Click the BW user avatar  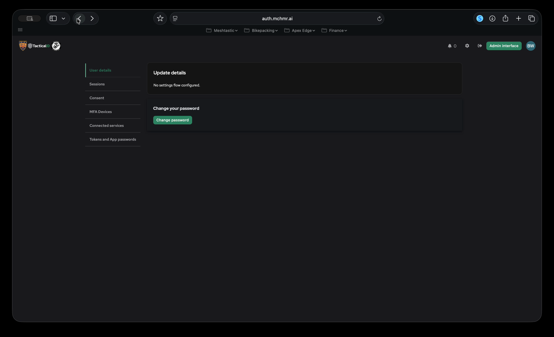tap(531, 46)
